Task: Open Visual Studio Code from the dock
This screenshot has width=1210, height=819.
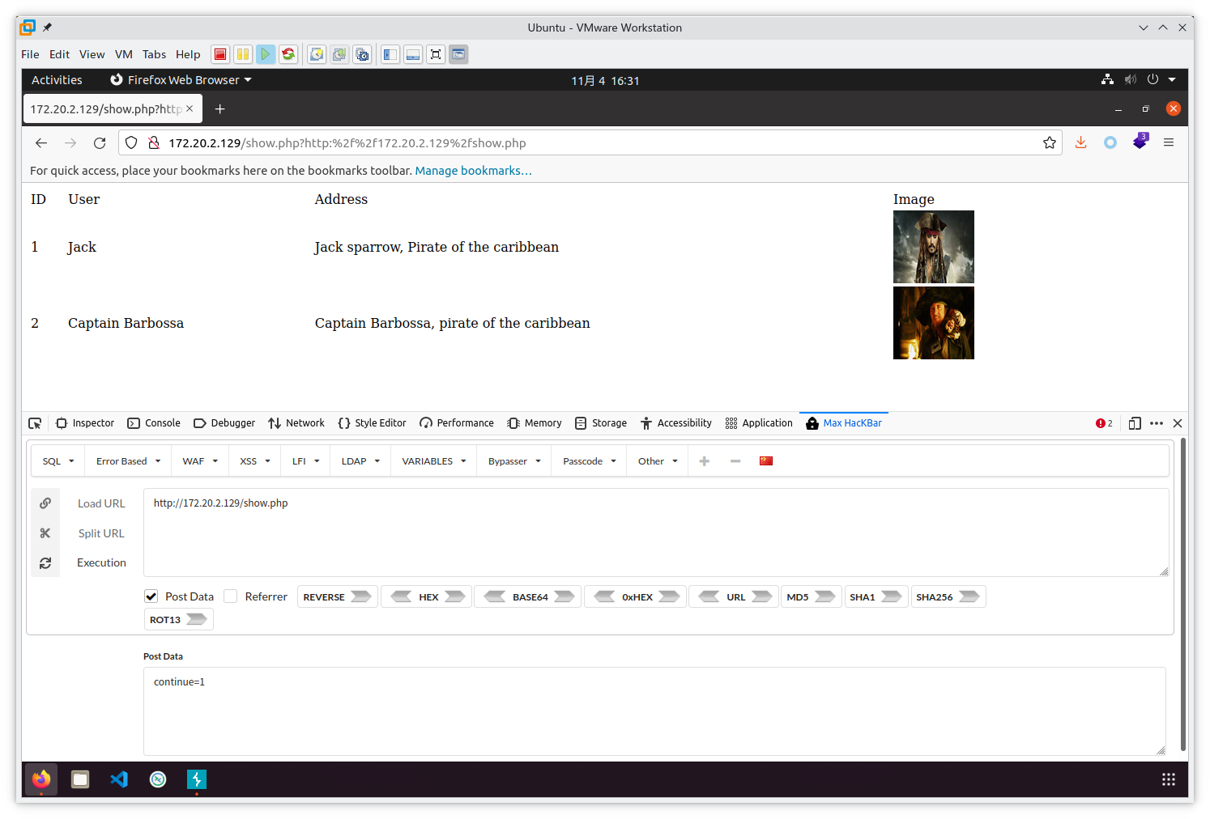Action: click(119, 779)
